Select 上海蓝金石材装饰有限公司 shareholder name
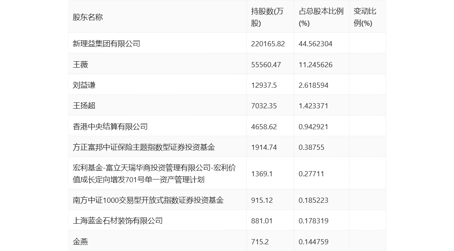 click(118, 221)
